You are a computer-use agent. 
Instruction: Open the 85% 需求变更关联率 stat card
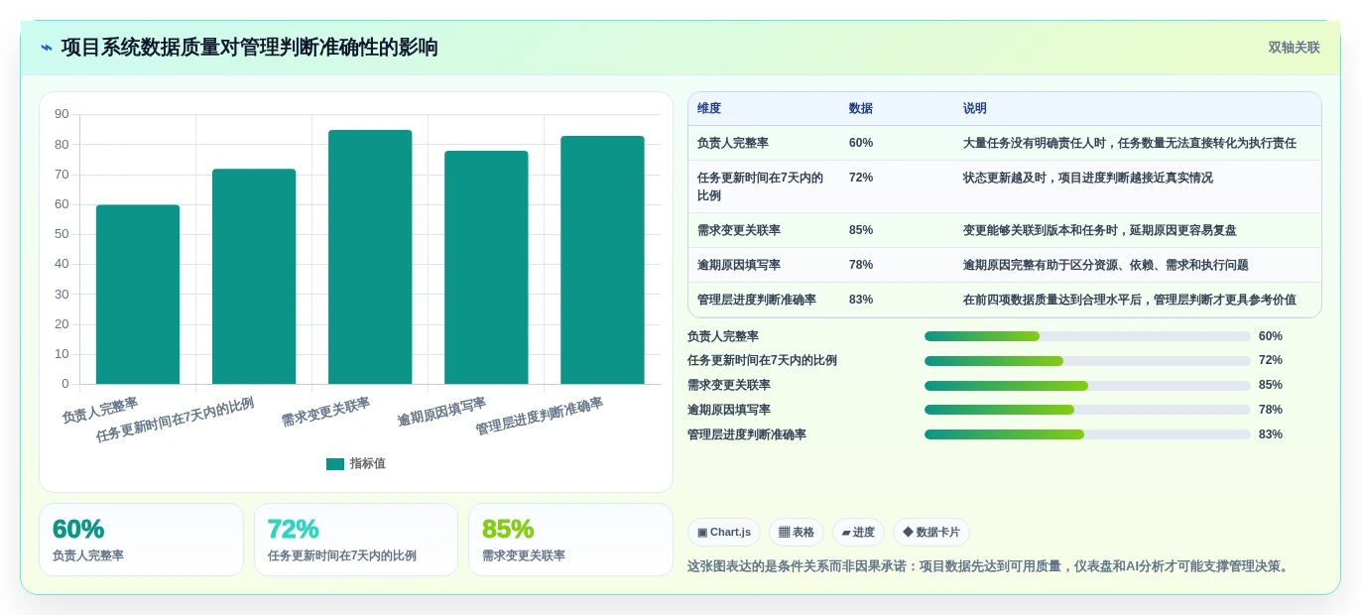tap(570, 540)
